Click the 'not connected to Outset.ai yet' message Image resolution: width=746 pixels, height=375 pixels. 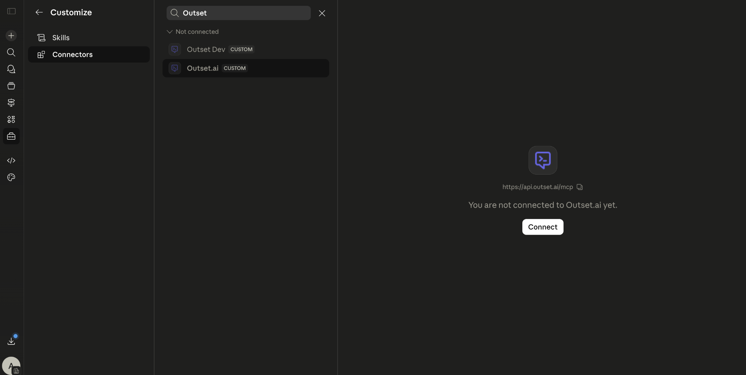543,205
